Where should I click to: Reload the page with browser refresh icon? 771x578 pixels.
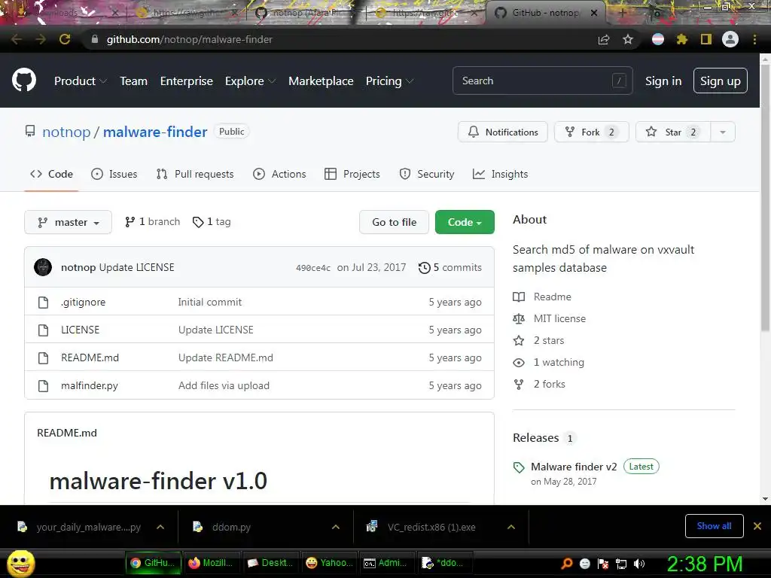pos(65,39)
